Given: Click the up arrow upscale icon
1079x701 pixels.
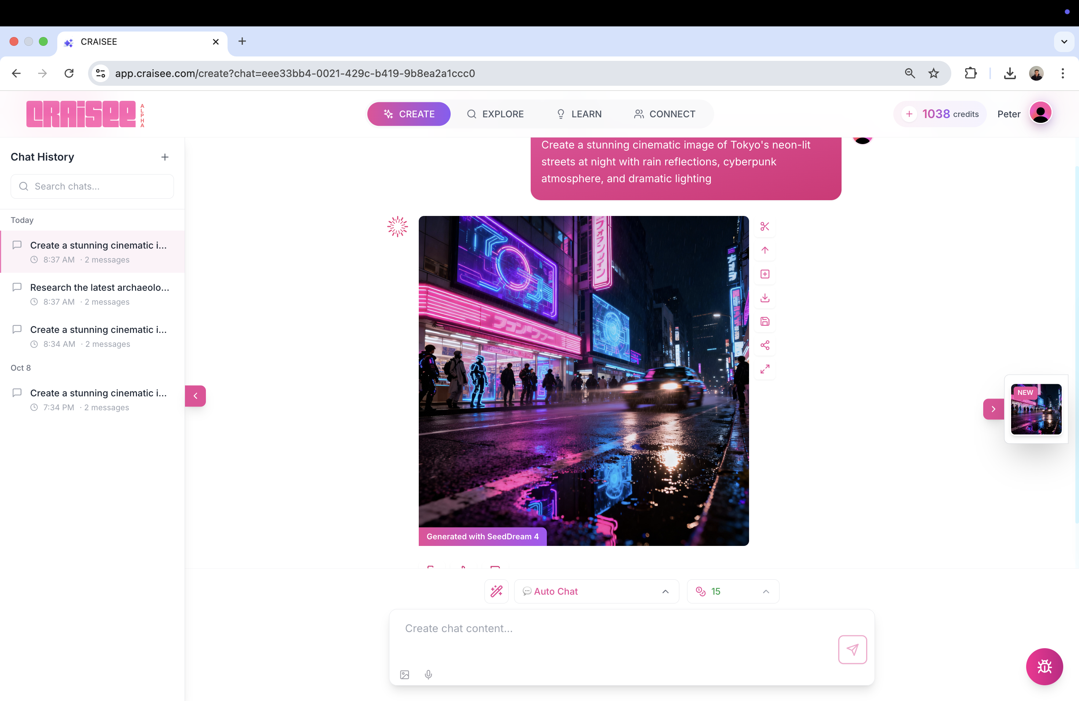Looking at the screenshot, I should (765, 250).
